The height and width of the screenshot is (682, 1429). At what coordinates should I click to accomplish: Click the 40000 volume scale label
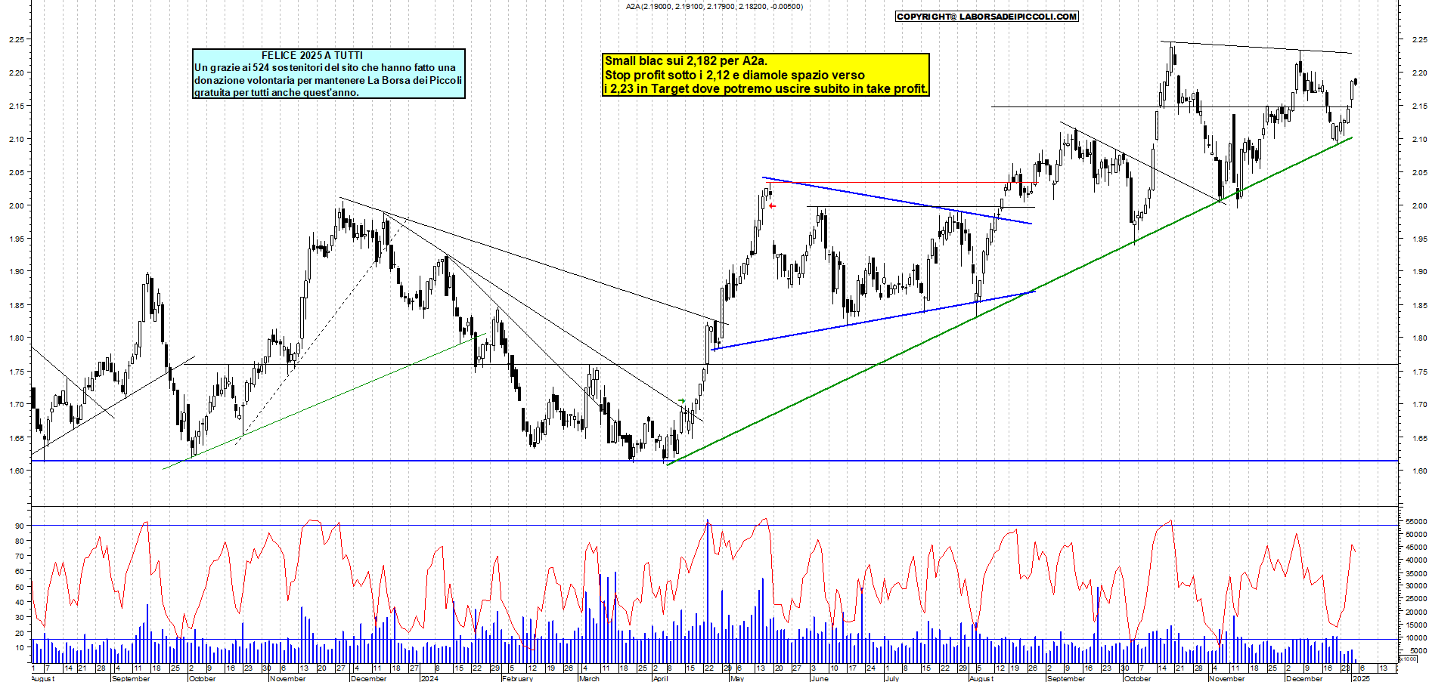(1416, 560)
